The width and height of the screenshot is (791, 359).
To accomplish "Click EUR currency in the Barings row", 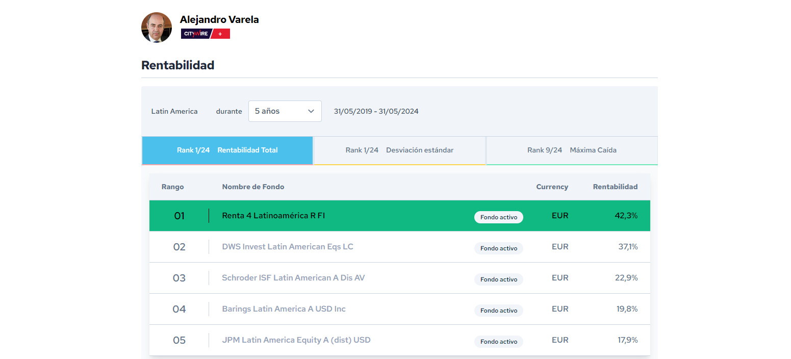I will [x=560, y=309].
